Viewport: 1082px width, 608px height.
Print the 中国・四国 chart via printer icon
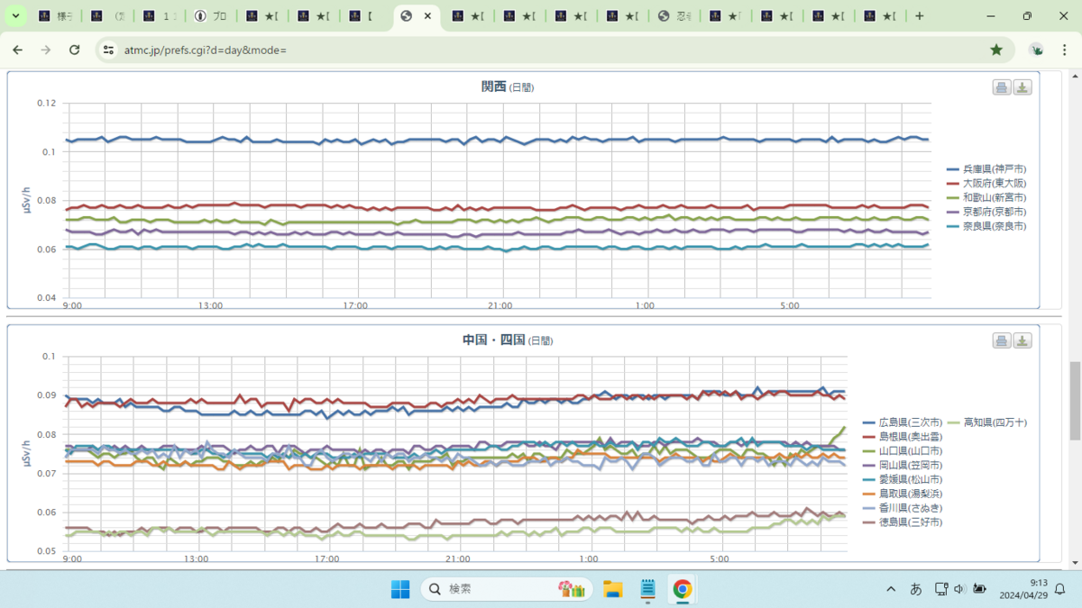[1001, 340]
